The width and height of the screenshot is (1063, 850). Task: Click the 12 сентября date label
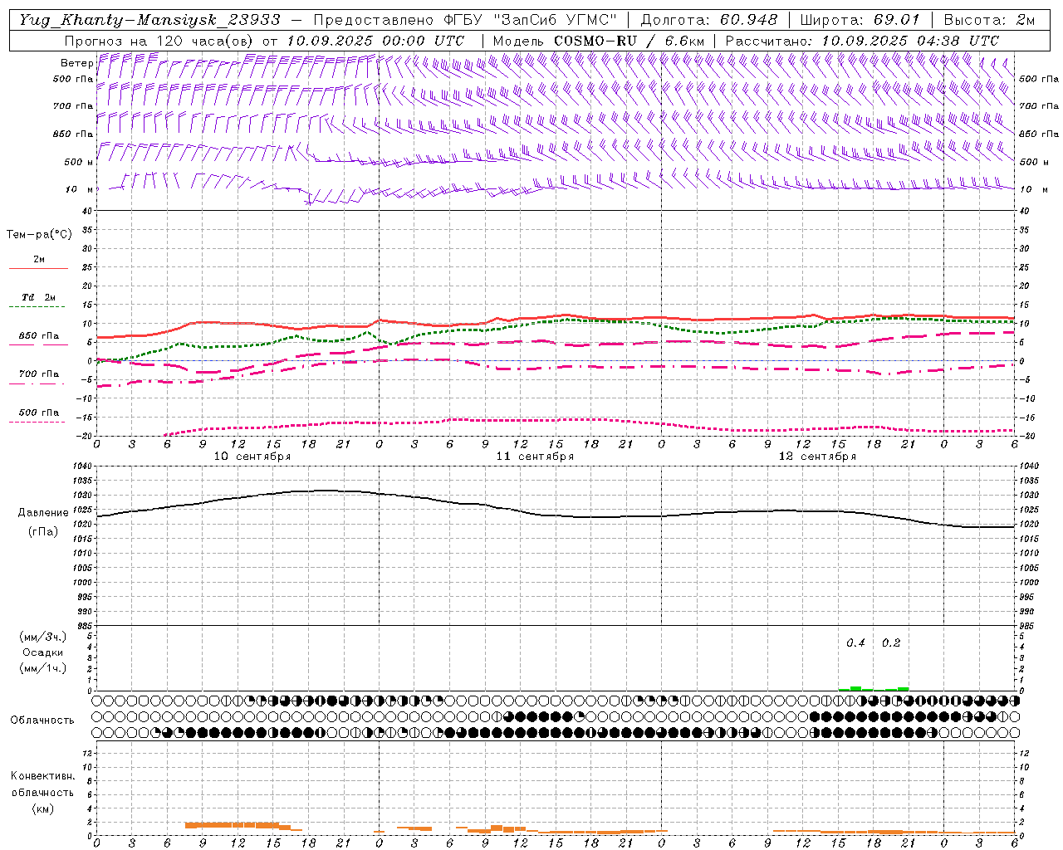(817, 457)
